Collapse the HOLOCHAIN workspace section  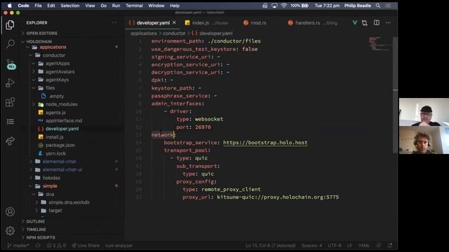tap(39, 41)
